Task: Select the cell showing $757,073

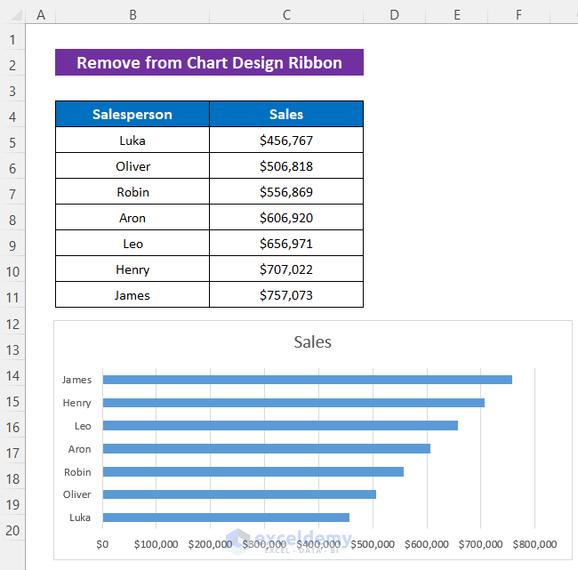Action: click(286, 295)
